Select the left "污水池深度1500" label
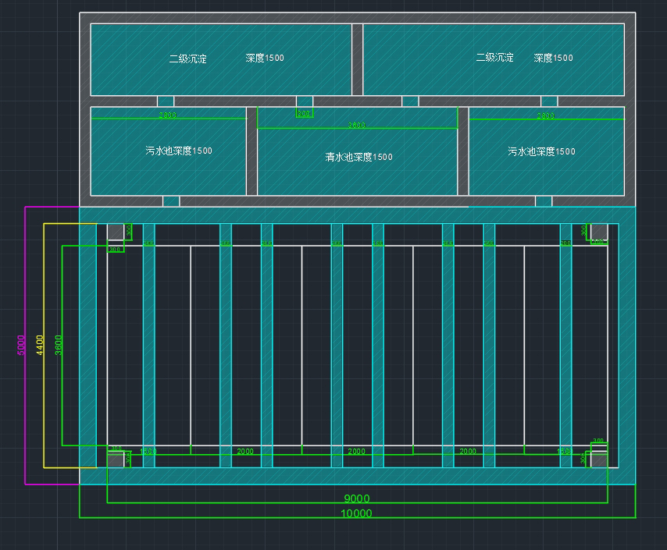This screenshot has height=550, width=667. 179,151
